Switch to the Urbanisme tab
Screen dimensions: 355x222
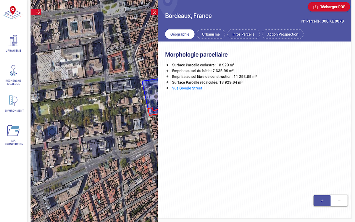click(211, 34)
